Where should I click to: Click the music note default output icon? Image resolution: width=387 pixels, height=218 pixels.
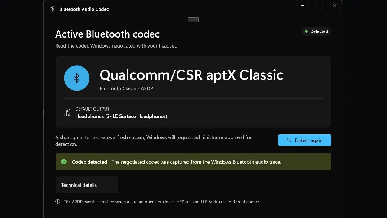(67, 113)
